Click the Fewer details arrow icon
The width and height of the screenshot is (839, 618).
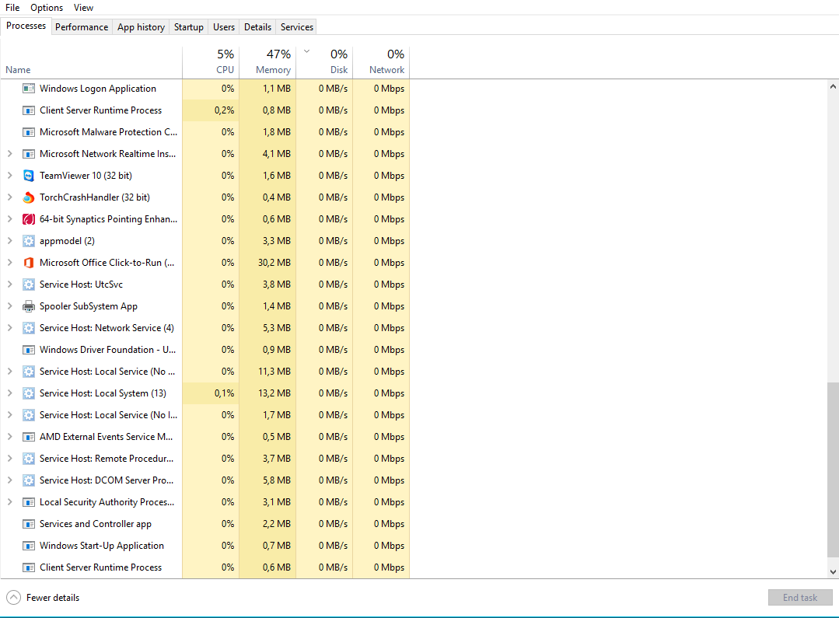click(13, 598)
